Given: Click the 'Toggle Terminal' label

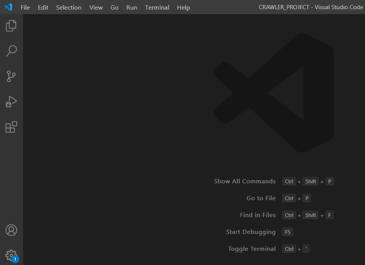Looking at the screenshot, I should (x=252, y=249).
